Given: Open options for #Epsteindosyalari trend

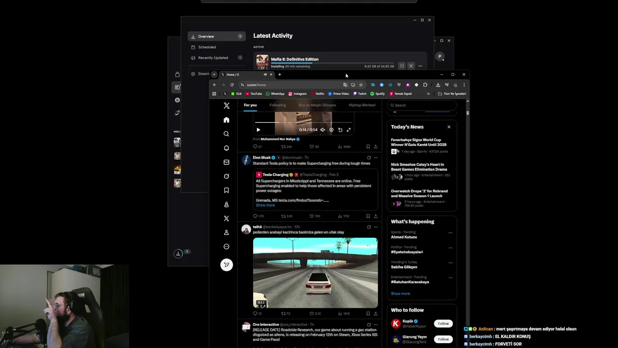Looking at the screenshot, I should pyautogui.click(x=450, y=247).
